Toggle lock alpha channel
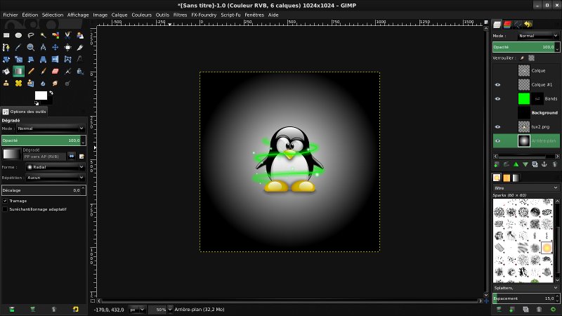The image size is (562, 316). click(x=532, y=58)
